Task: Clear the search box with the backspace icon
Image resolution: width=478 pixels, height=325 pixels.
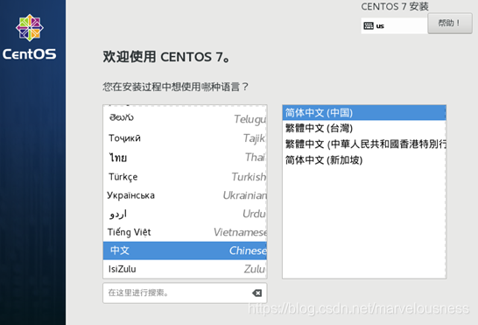Action: pyautogui.click(x=257, y=293)
